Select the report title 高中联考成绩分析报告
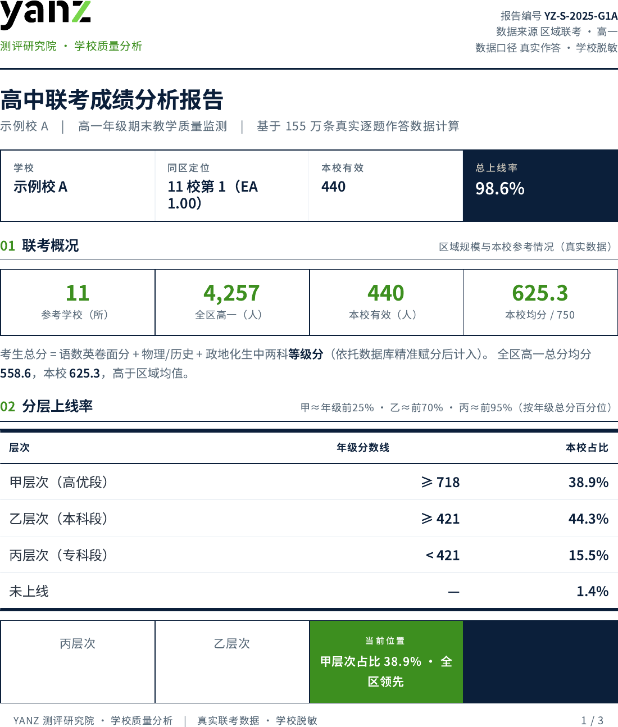Screen dimensions: 618x727 coord(112,100)
